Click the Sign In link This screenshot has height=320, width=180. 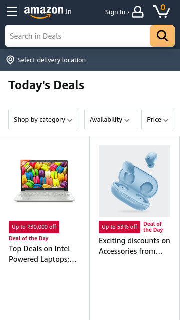117,12
